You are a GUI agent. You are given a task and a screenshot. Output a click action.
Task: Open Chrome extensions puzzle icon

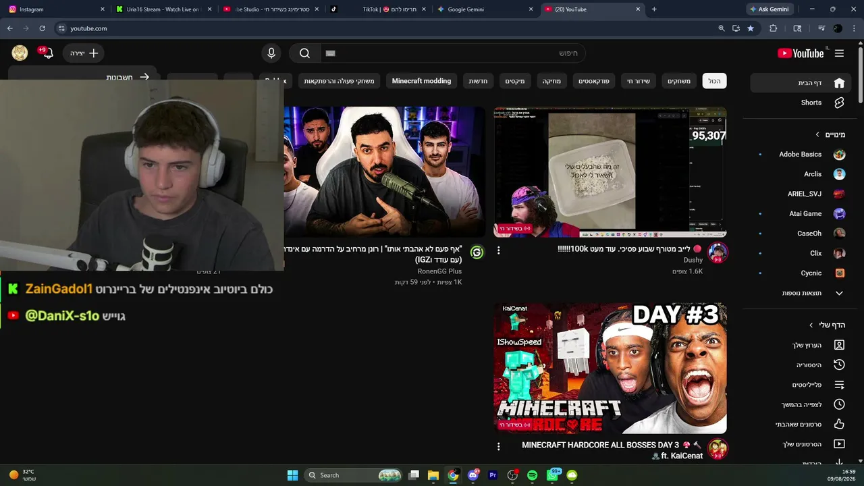774,28
